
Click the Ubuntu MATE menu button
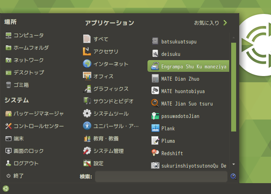pos(6,189)
